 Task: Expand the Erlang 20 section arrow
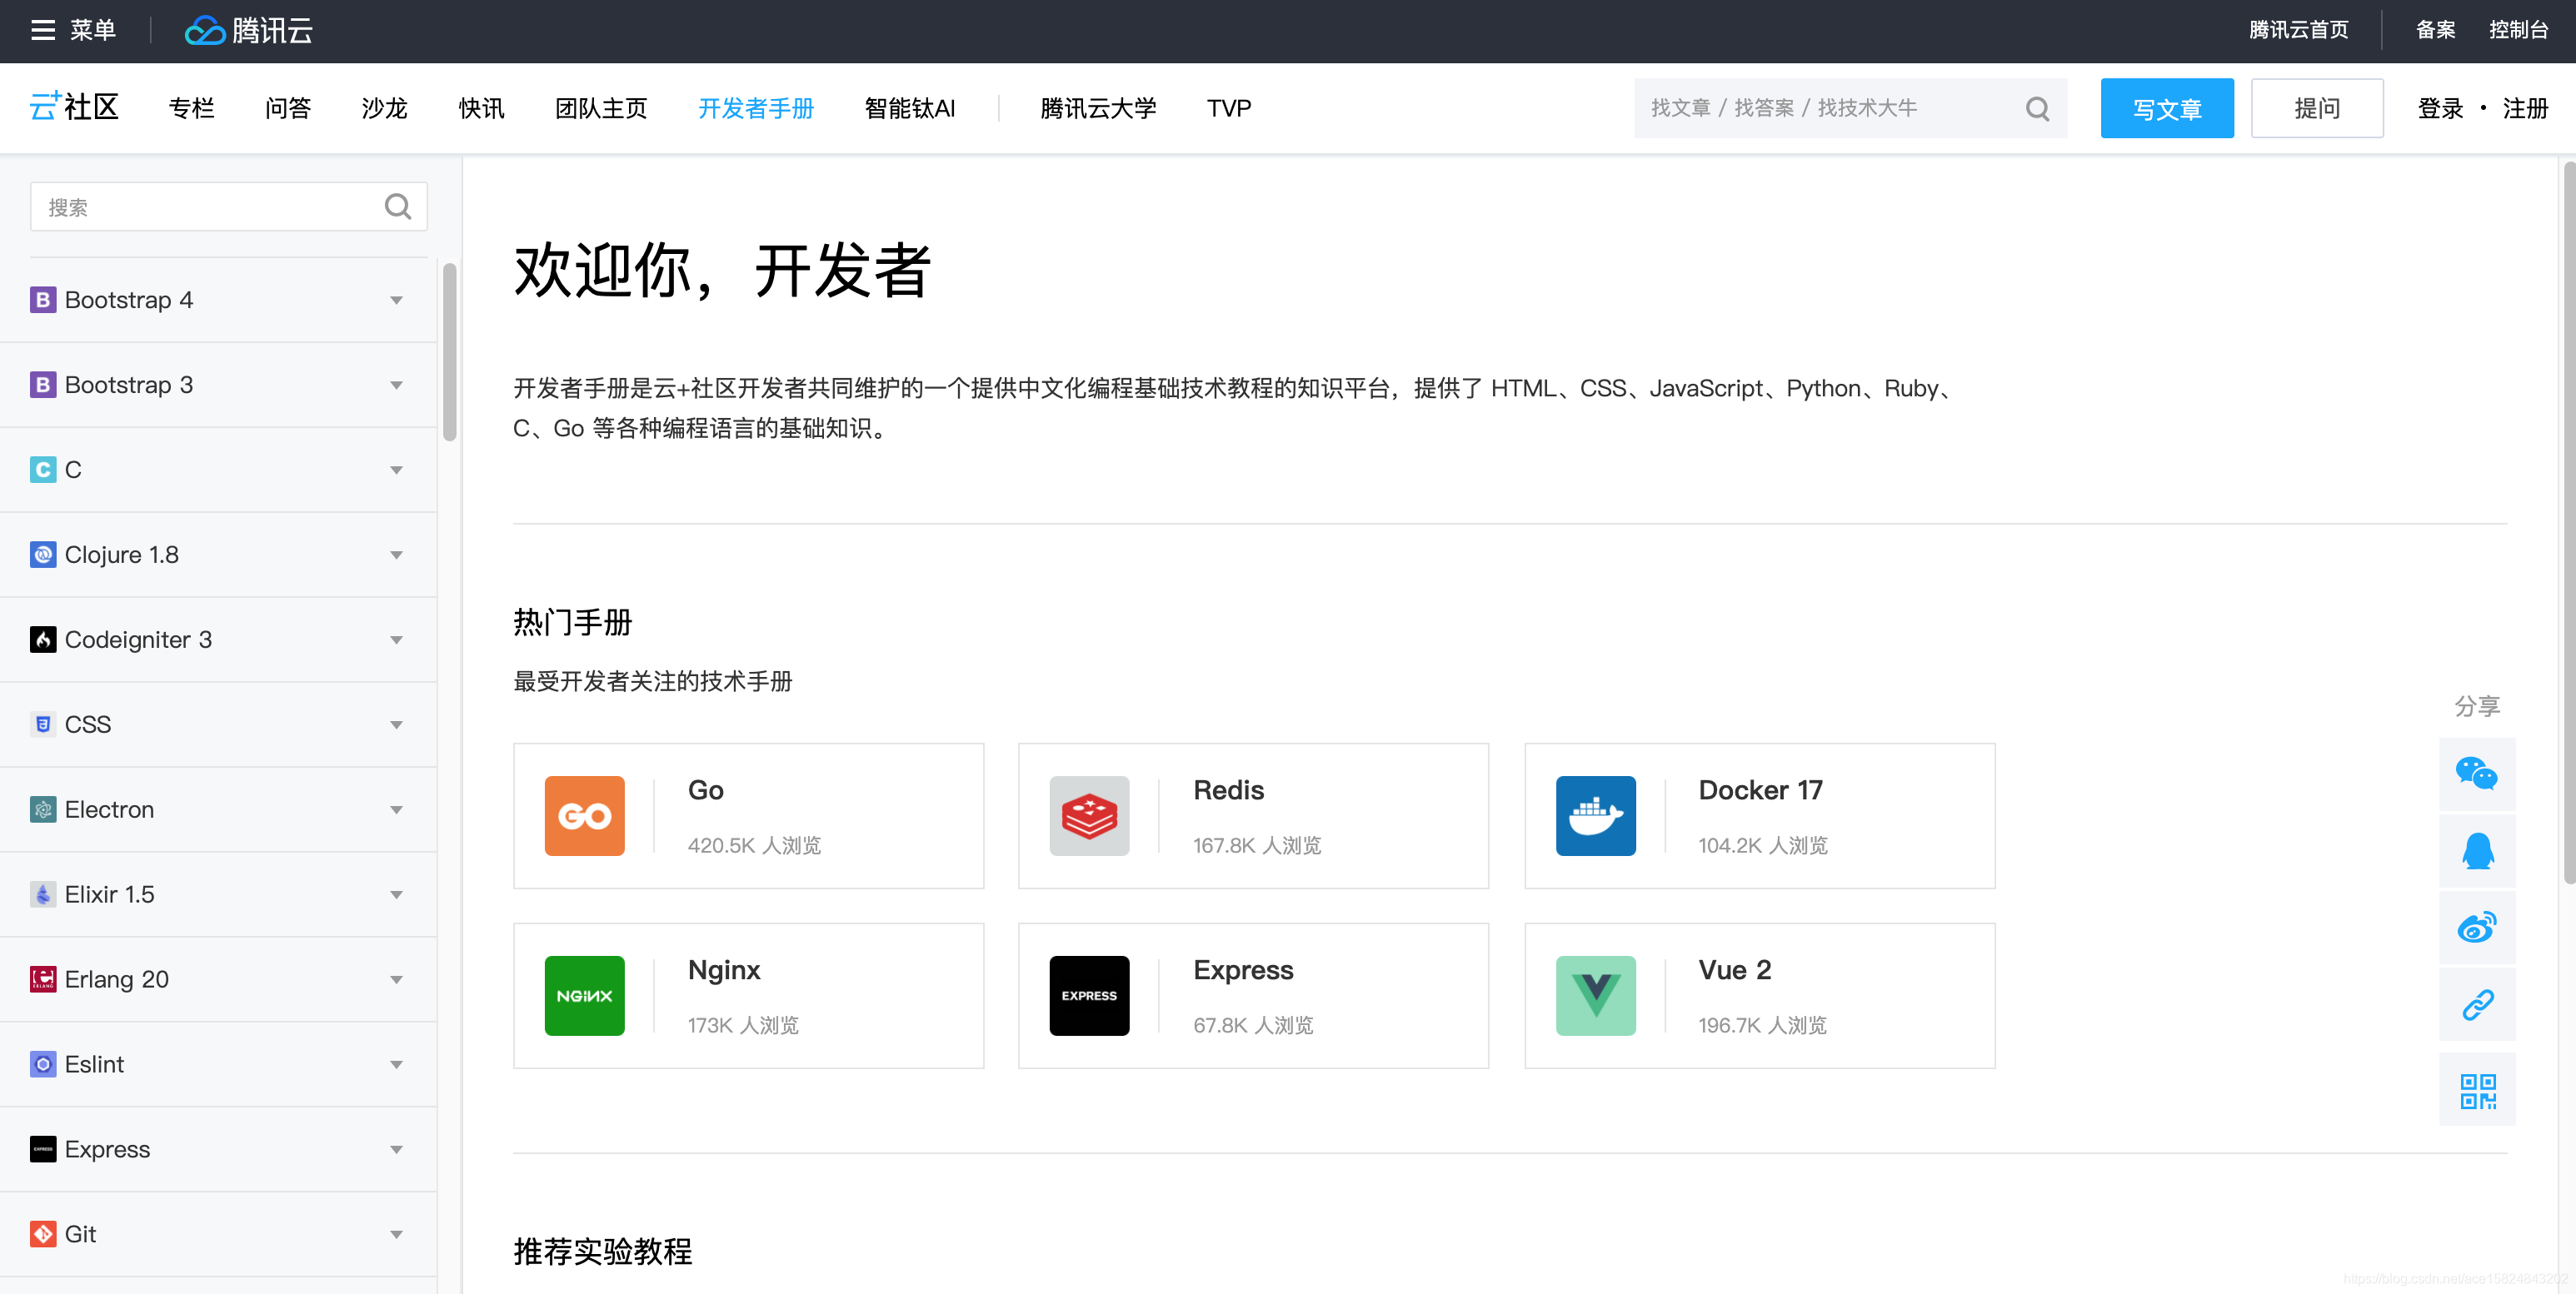[396, 980]
